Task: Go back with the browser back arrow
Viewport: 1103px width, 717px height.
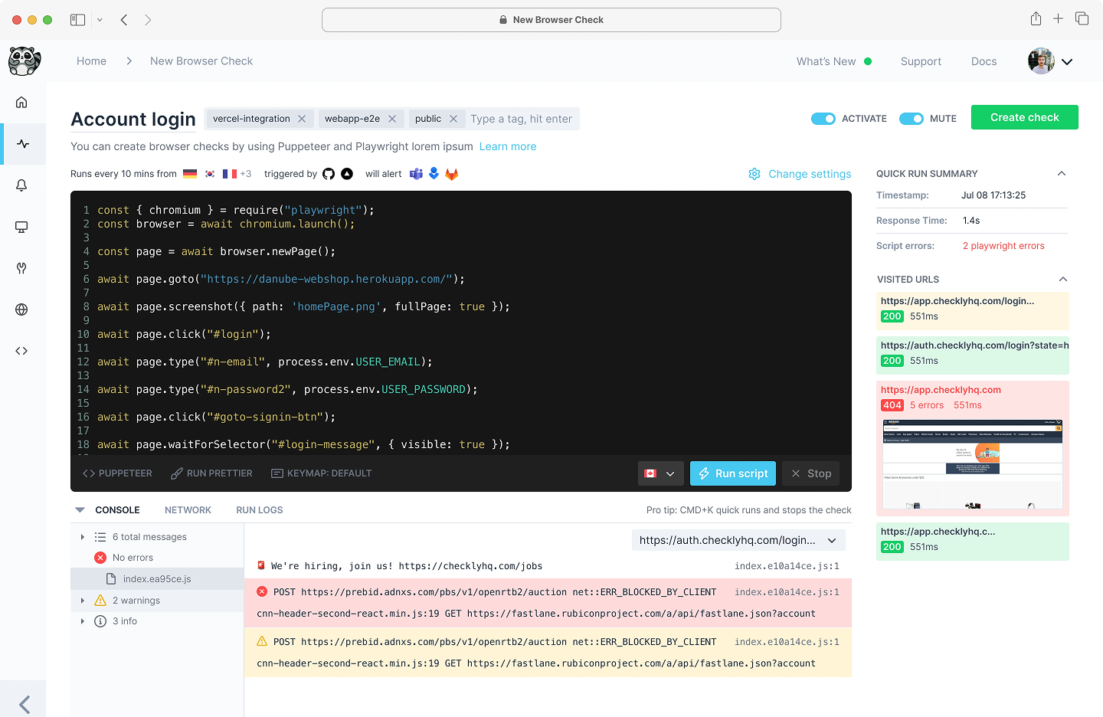Action: [124, 20]
